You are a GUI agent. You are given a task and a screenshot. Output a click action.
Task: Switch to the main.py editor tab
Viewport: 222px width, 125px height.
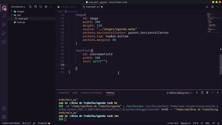68,7
